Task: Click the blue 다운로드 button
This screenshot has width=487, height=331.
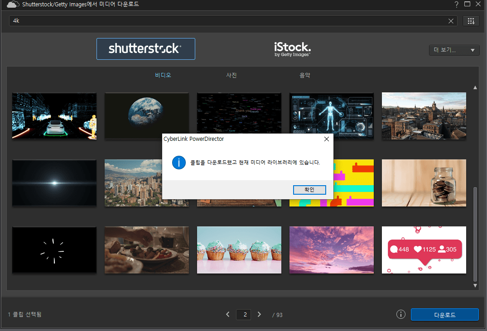Action: point(444,315)
